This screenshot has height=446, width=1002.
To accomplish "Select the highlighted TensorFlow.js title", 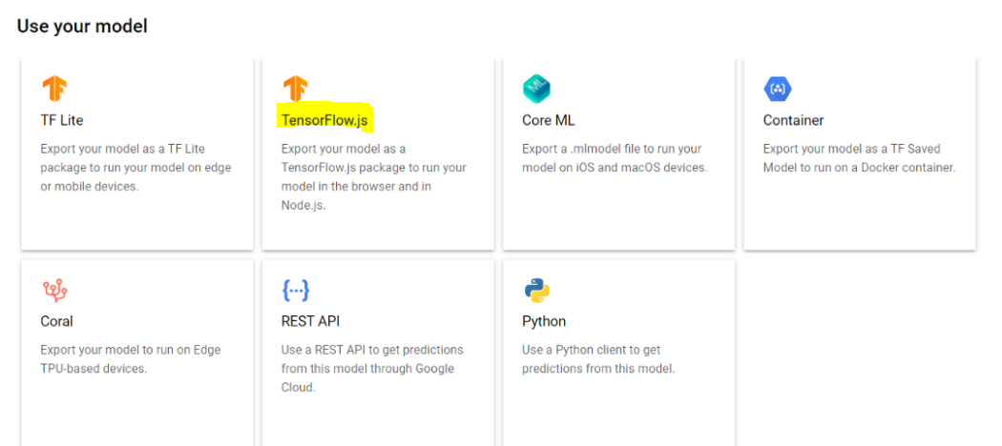I will (x=324, y=120).
